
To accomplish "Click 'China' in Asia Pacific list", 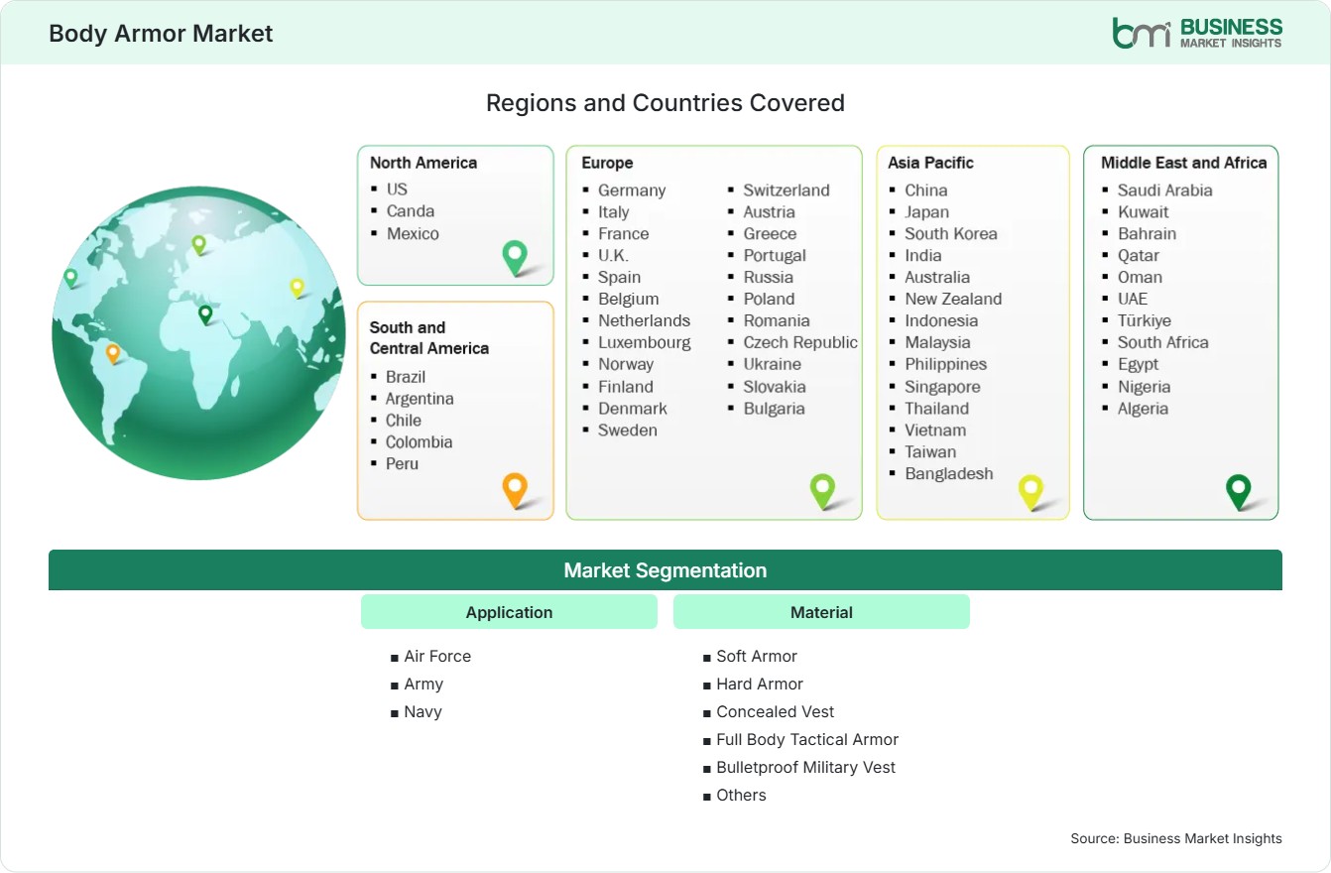I will click(926, 189).
